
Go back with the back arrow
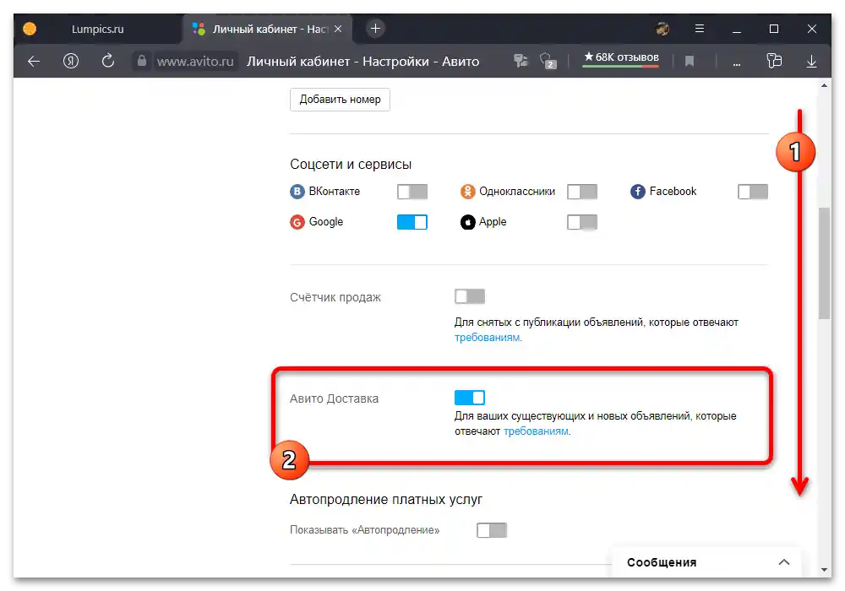(34, 62)
